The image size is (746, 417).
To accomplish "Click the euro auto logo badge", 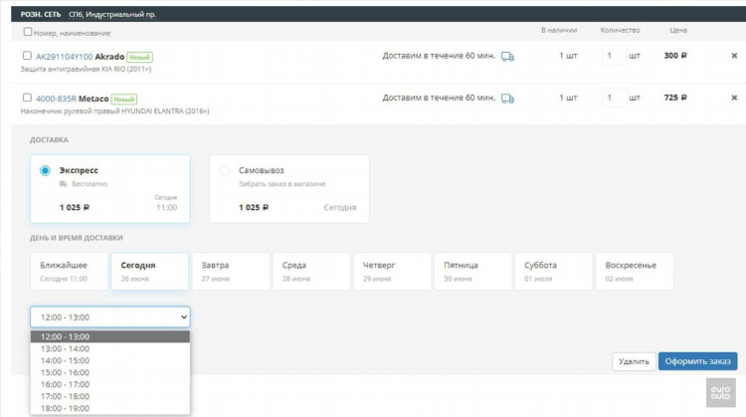I will 720,393.
